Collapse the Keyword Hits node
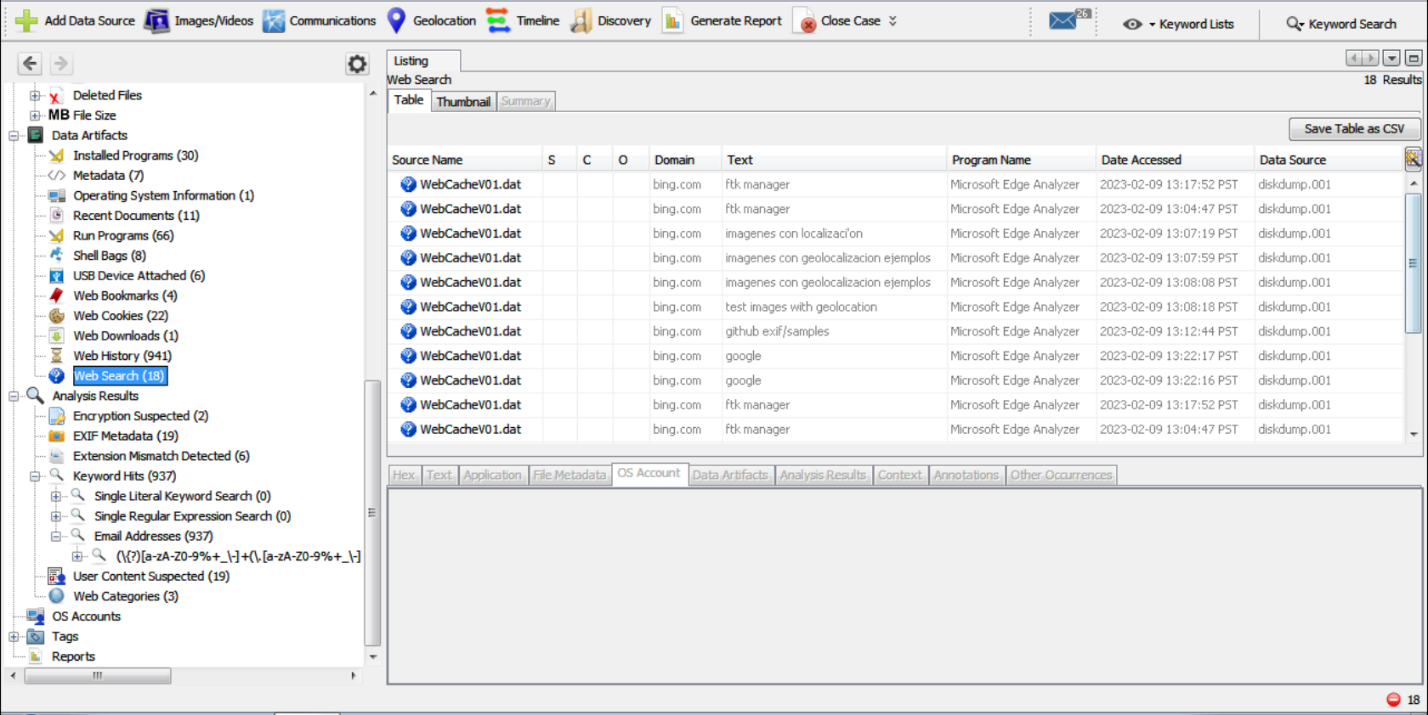The width and height of the screenshot is (1428, 715). [35, 476]
